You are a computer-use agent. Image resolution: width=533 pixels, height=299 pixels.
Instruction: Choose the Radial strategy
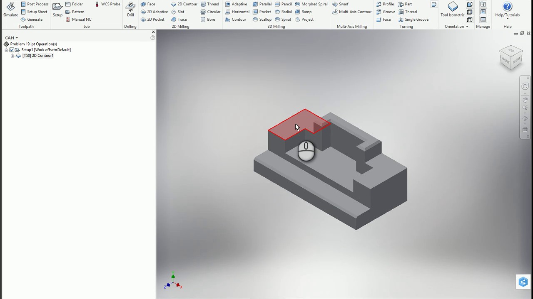pyautogui.click(x=283, y=12)
